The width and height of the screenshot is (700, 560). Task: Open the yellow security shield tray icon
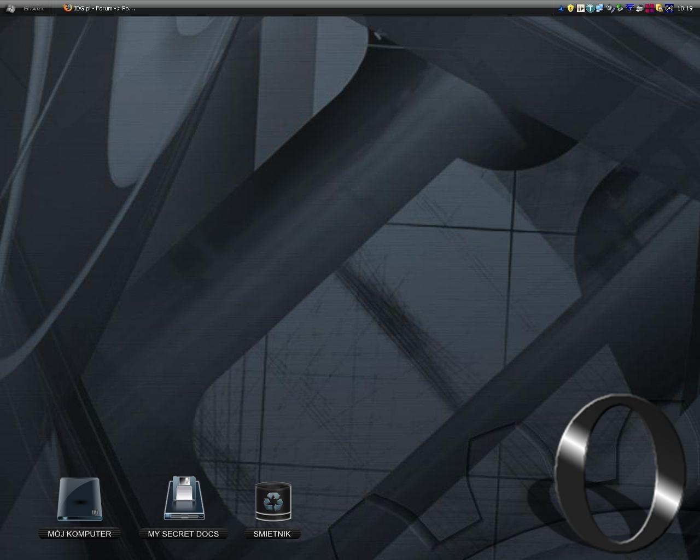570,8
